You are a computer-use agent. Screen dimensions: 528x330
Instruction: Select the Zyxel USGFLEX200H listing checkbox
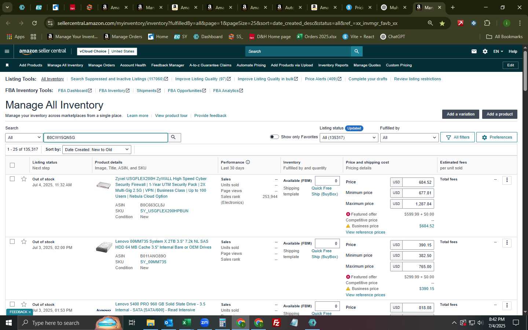[12, 179]
